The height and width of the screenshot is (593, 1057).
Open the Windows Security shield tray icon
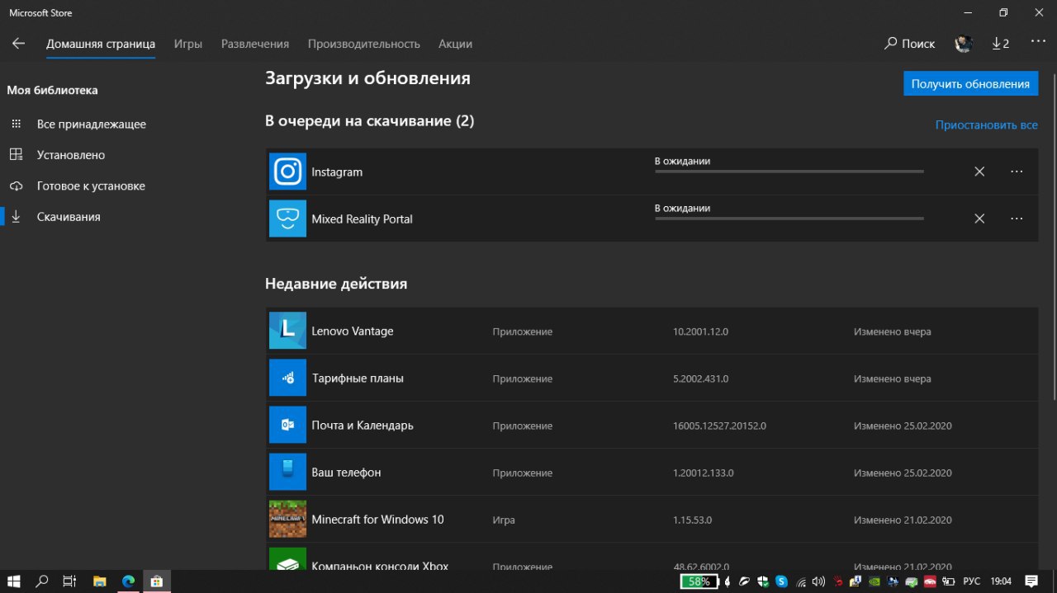tap(762, 581)
